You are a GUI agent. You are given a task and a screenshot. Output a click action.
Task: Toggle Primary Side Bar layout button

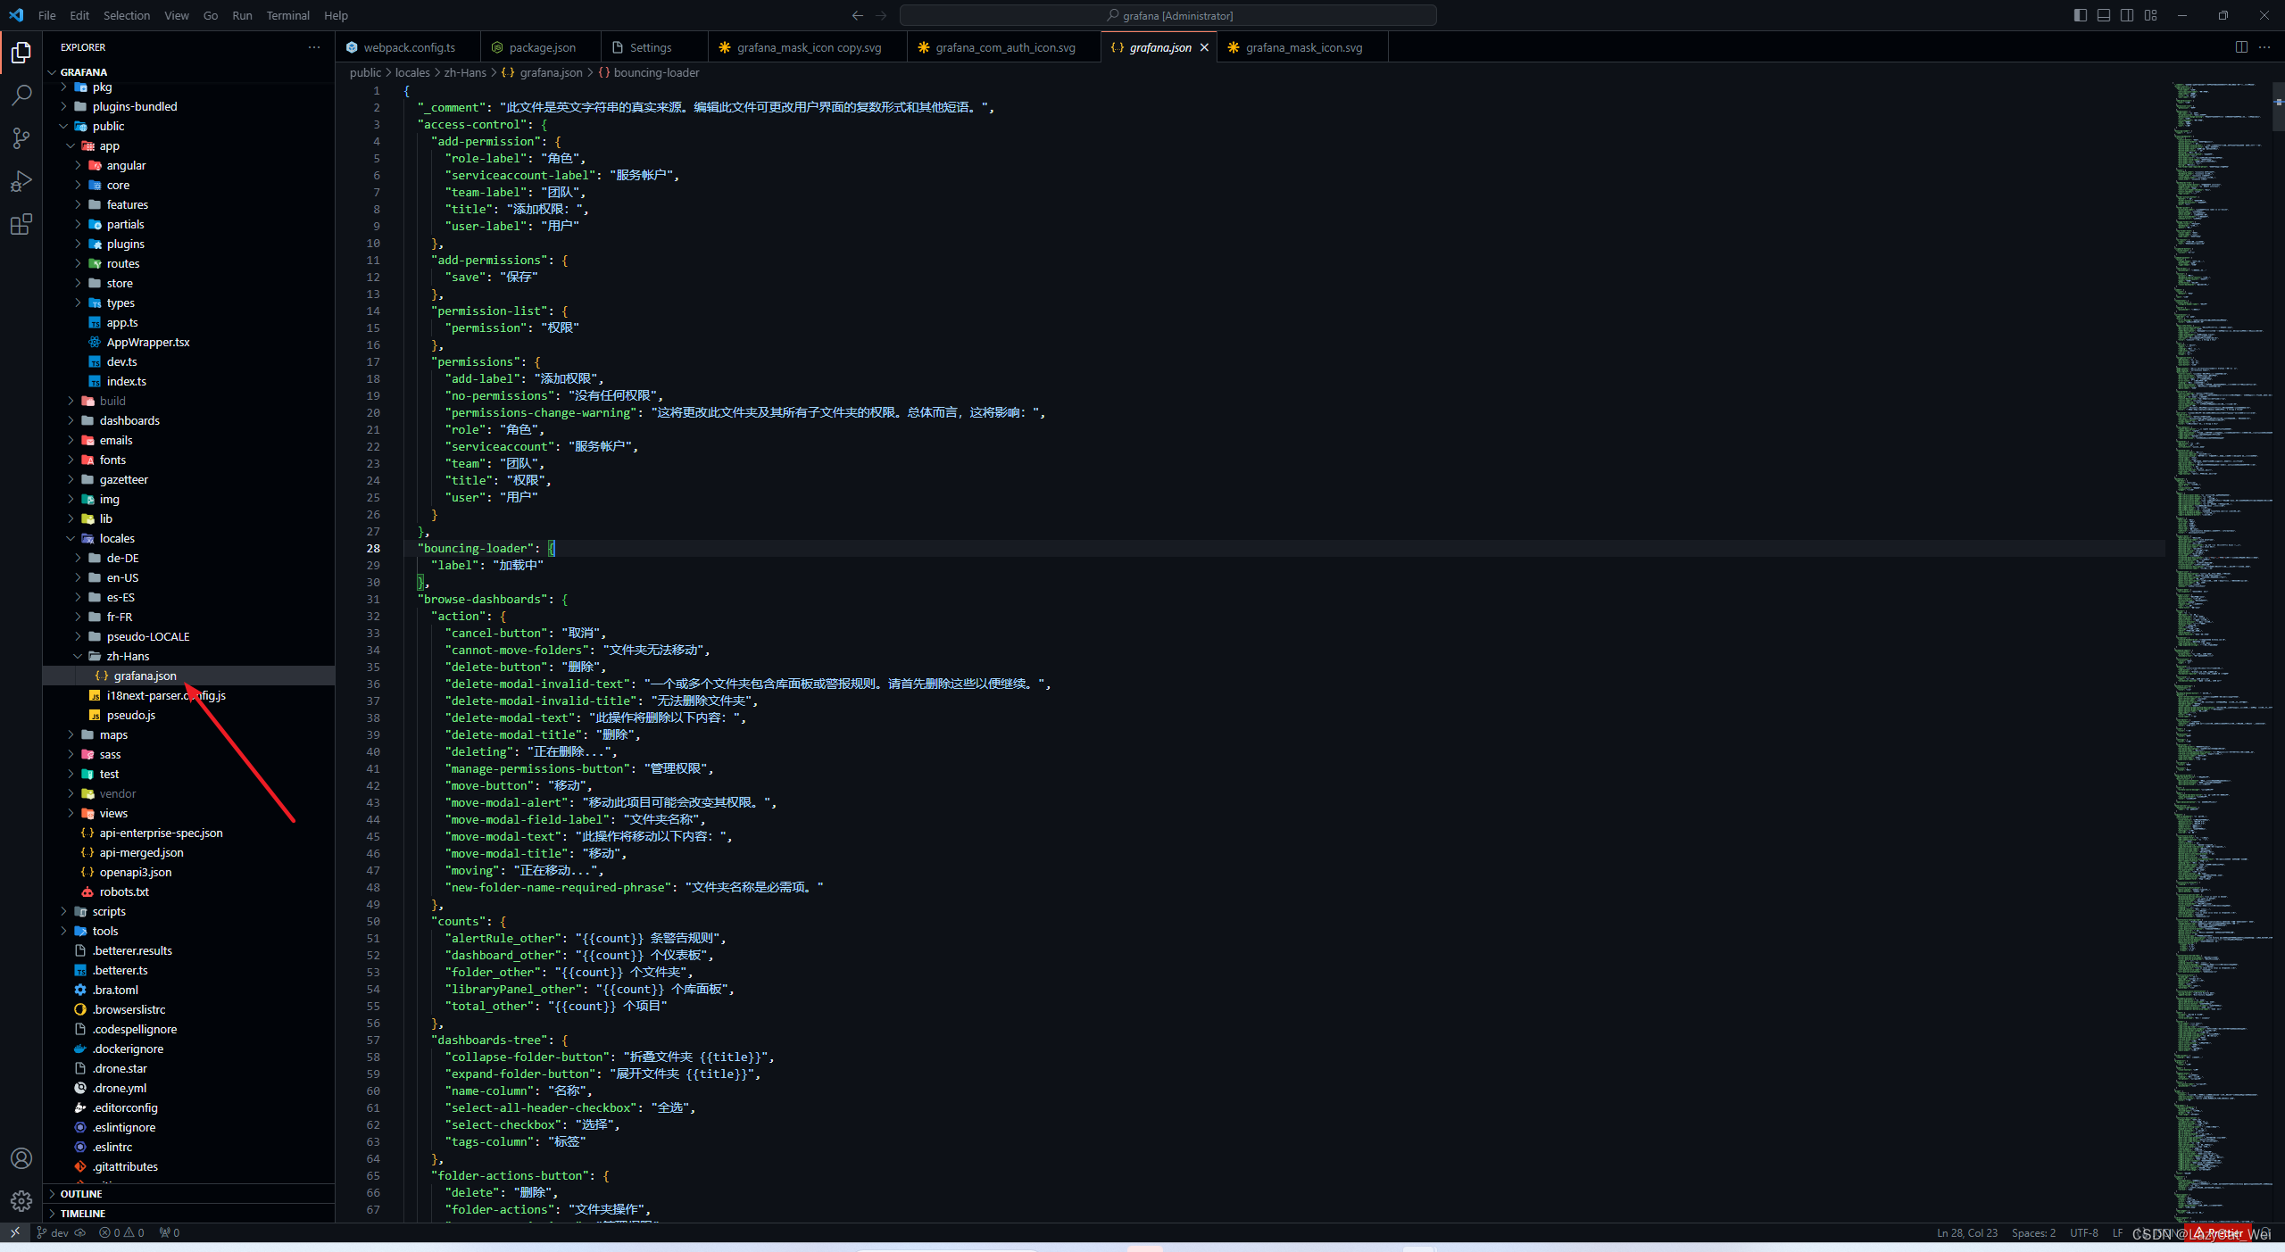2081,15
